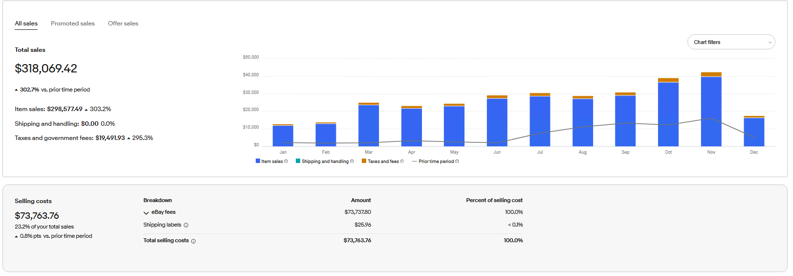The height and width of the screenshot is (276, 793).
Task: Click the info icon beside Item sales legend
Action: point(286,161)
